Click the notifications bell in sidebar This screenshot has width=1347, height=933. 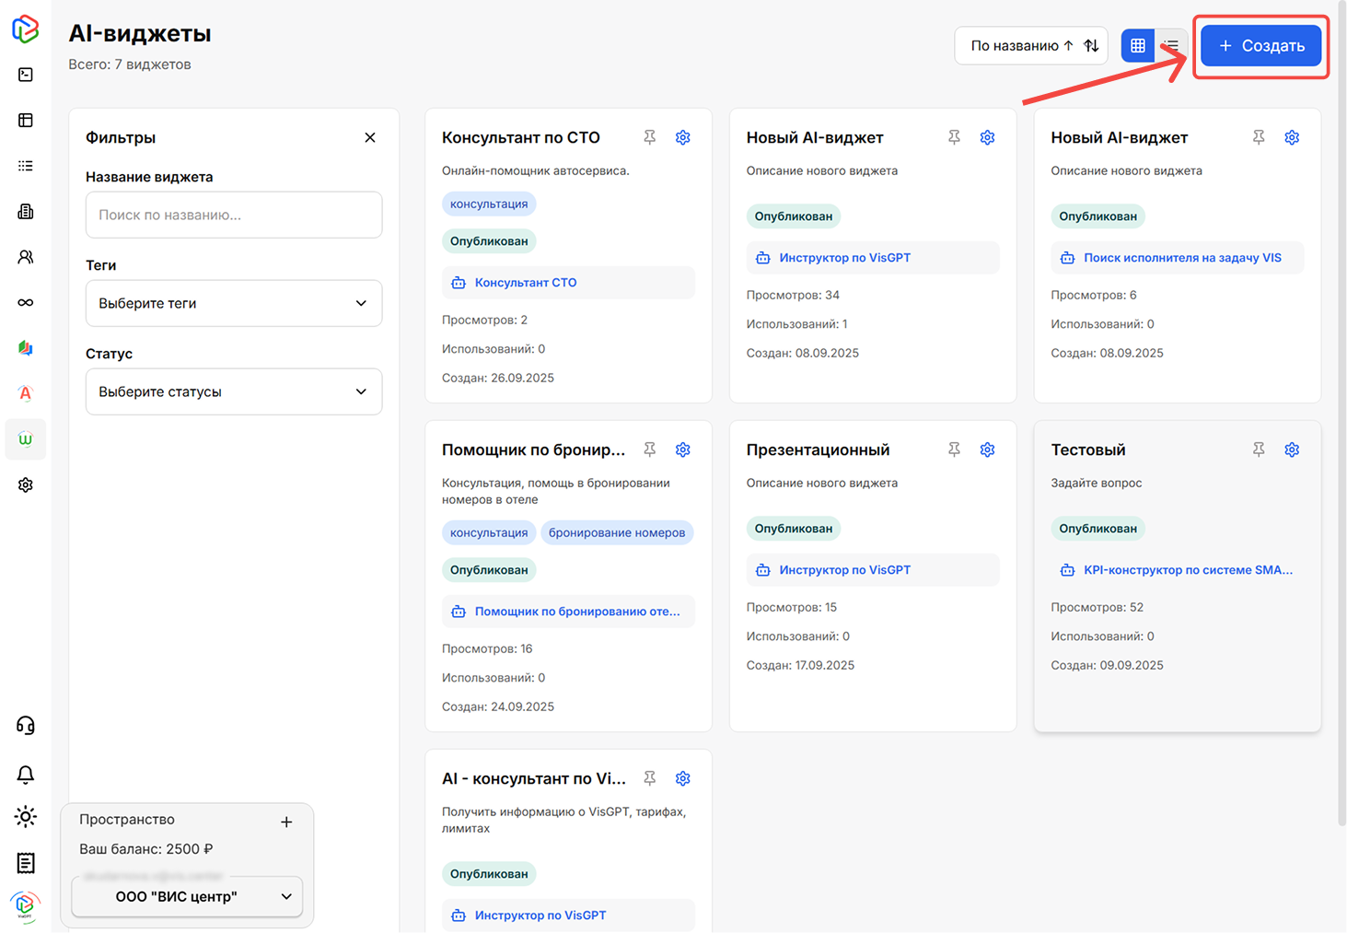point(26,775)
